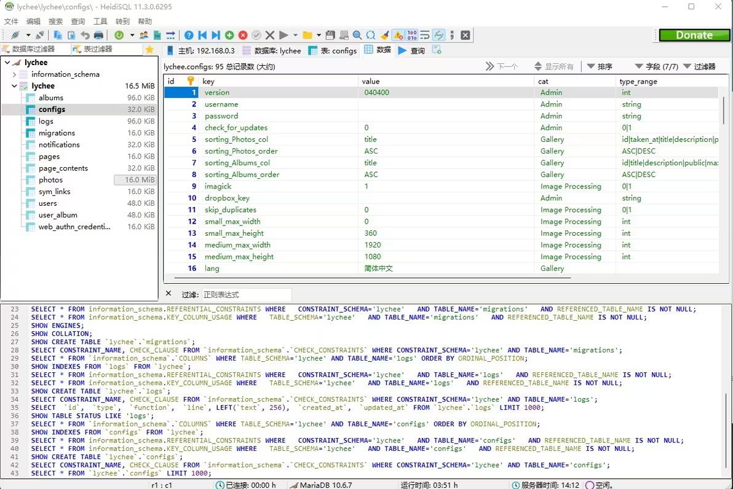
Task: Insert a row with green plus icon
Action: click(229, 35)
